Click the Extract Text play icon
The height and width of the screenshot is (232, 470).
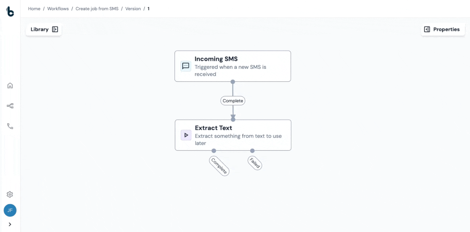(x=186, y=135)
